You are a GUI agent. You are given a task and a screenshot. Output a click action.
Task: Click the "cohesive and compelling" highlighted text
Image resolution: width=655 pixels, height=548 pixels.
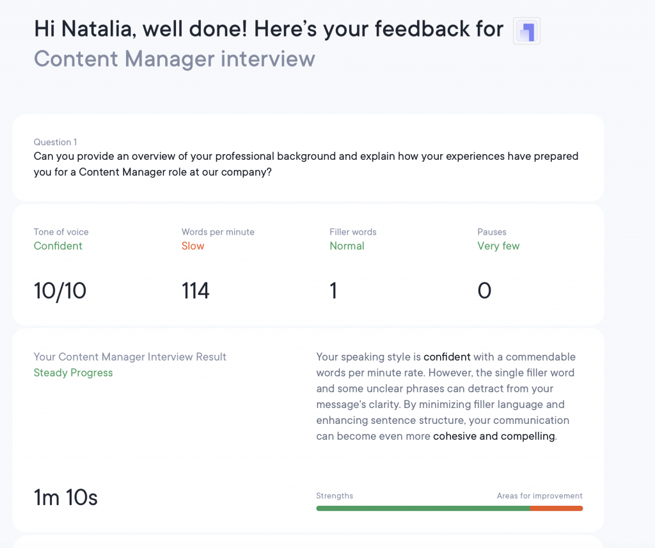(x=494, y=435)
